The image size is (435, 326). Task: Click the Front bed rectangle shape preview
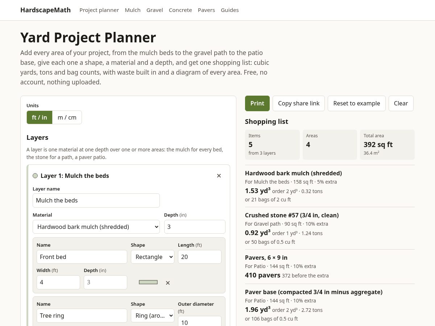(148, 282)
